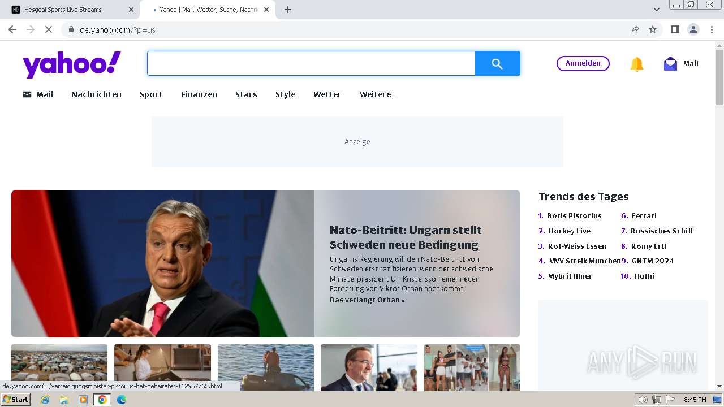Viewport: 724px width, 407px height.
Task: Open the notifications bell
Action: point(636,64)
